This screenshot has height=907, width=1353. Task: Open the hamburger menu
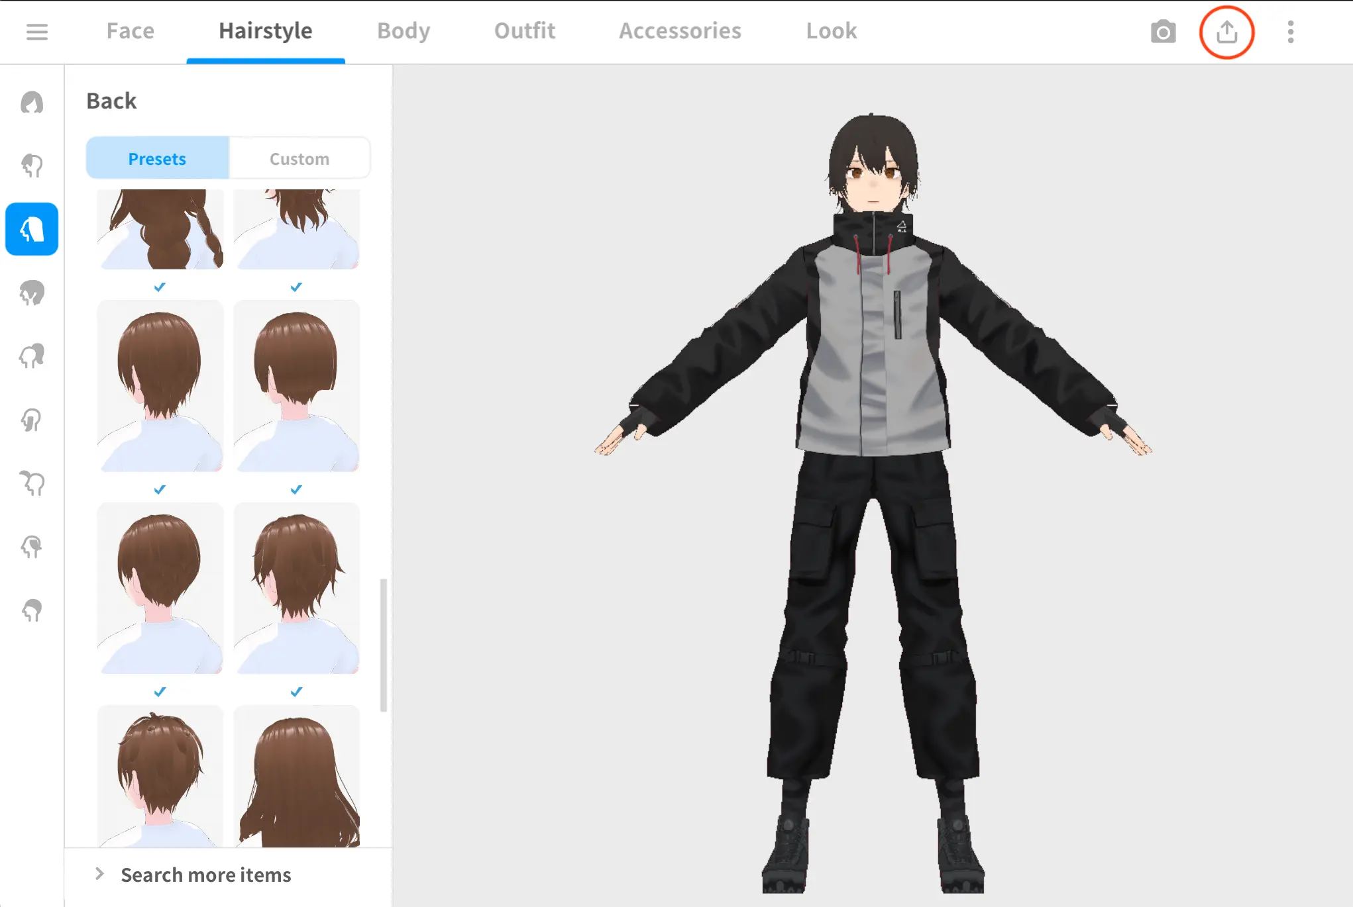tap(38, 31)
